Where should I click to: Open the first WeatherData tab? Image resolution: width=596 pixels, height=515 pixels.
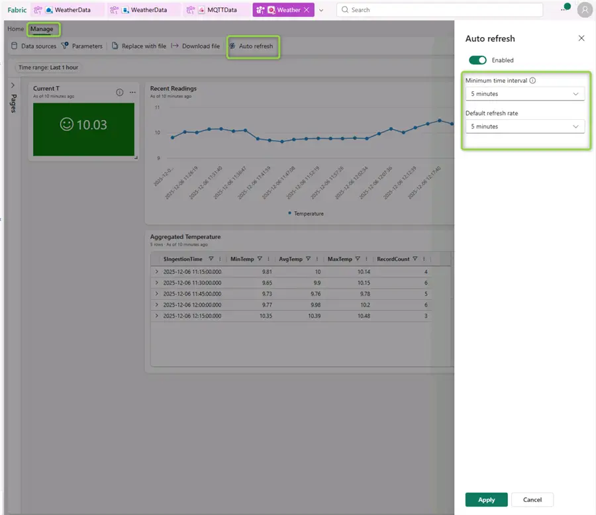tap(68, 10)
